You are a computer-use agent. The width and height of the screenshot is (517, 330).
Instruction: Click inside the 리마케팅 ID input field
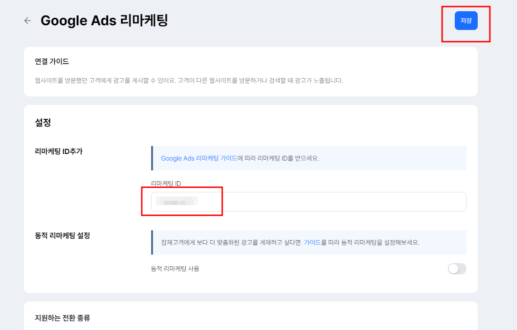click(x=309, y=201)
